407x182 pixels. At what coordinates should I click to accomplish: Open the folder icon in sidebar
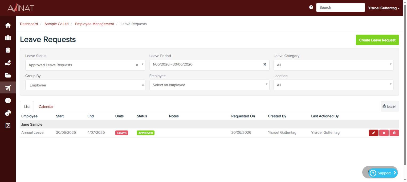click(x=8, y=75)
